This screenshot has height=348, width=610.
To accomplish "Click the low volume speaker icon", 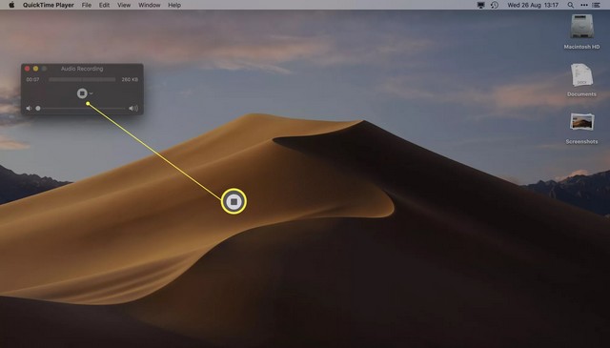I will 29,109.
